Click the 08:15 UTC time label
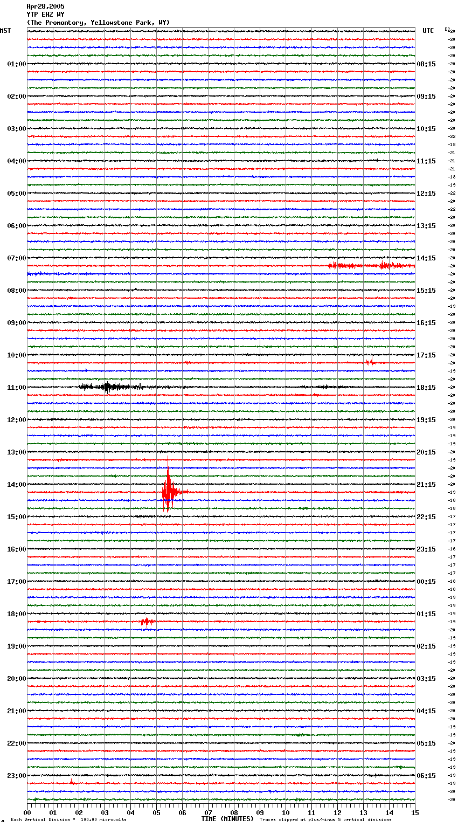The width and height of the screenshot is (458, 827). (426, 64)
